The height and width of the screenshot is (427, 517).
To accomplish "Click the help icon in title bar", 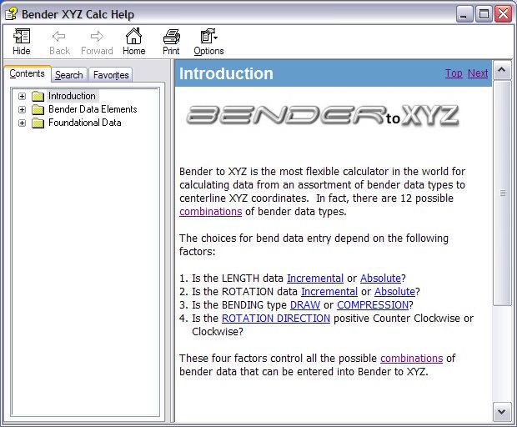I will [11, 13].
